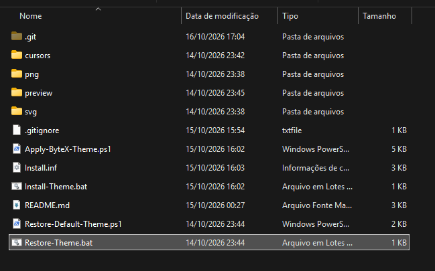Click the txtfile type cell
This screenshot has height=271, width=435.
click(292, 130)
